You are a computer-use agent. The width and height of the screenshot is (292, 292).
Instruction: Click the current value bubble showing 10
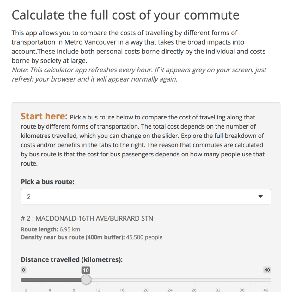86,270
